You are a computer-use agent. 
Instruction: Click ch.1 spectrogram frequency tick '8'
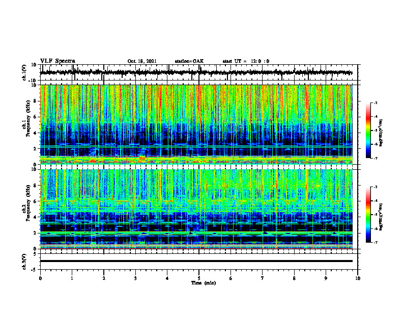click(x=36, y=101)
